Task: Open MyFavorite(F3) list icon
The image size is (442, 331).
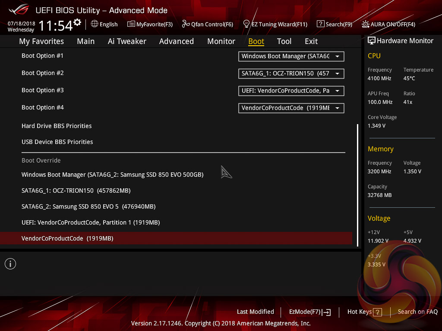Action: [131, 24]
